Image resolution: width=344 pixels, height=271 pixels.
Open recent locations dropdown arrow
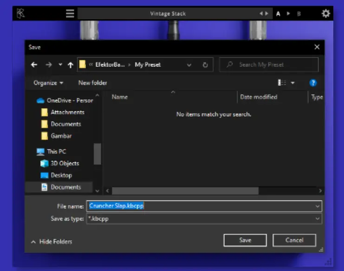pos(60,65)
